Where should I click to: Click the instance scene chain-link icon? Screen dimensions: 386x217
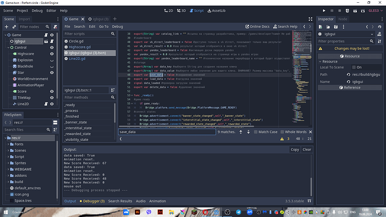[14, 27]
